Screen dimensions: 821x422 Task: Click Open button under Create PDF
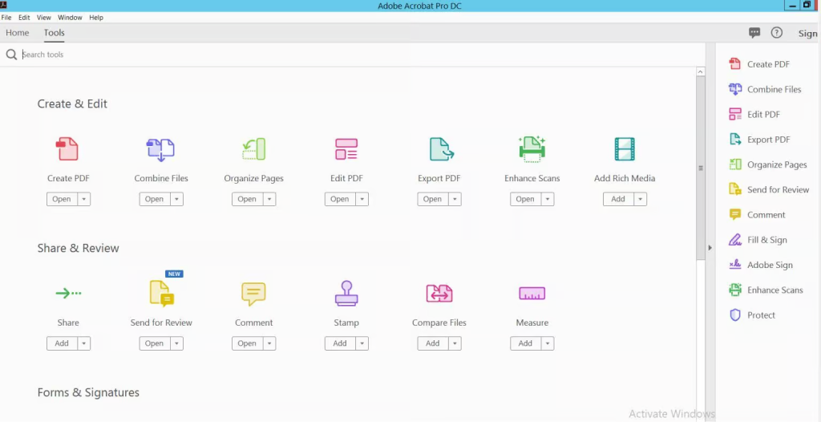(62, 199)
